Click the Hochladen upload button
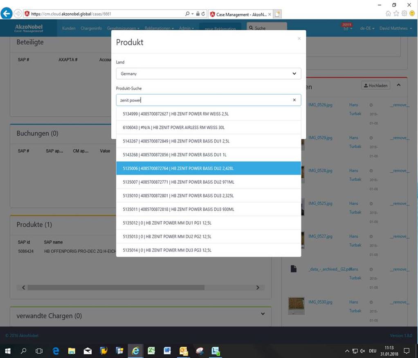This screenshot has width=418, height=358. coord(375,86)
